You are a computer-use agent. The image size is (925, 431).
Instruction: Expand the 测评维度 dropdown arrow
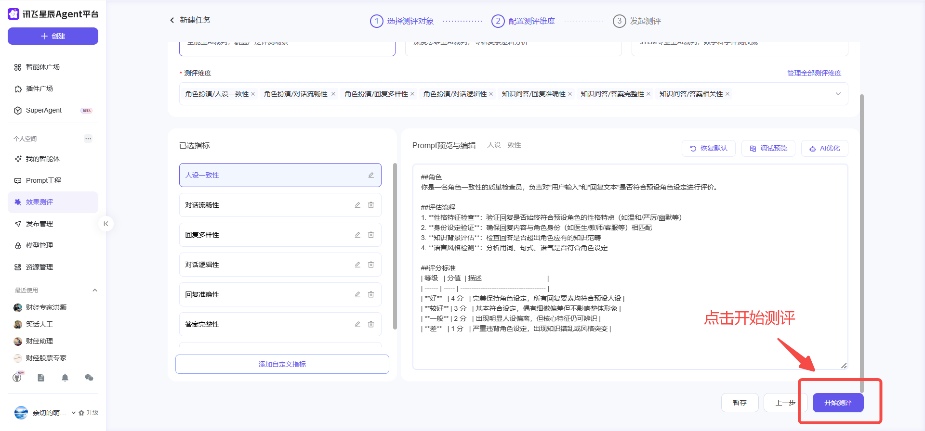pyautogui.click(x=838, y=94)
